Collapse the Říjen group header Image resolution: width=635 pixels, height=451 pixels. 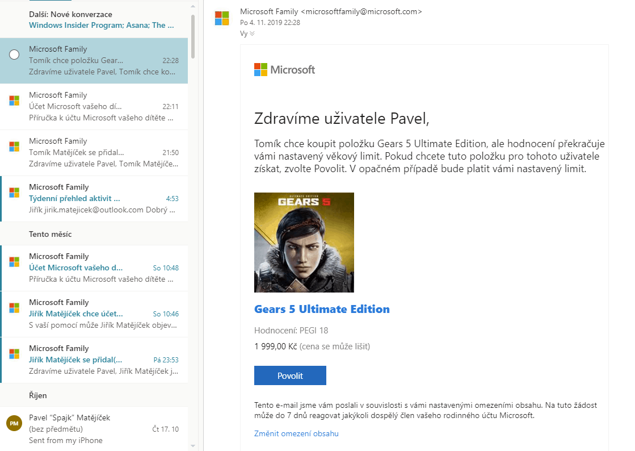38,395
